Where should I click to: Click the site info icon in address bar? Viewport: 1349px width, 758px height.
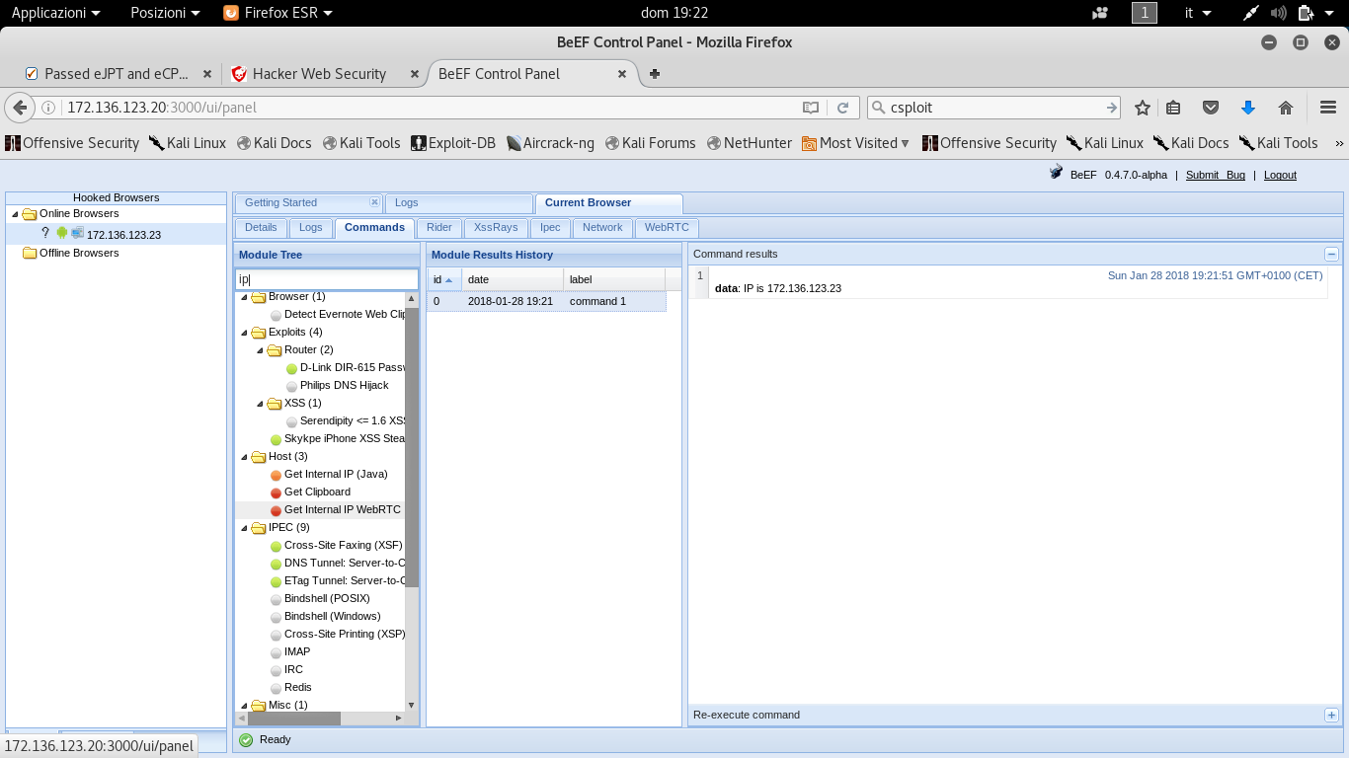coord(48,108)
